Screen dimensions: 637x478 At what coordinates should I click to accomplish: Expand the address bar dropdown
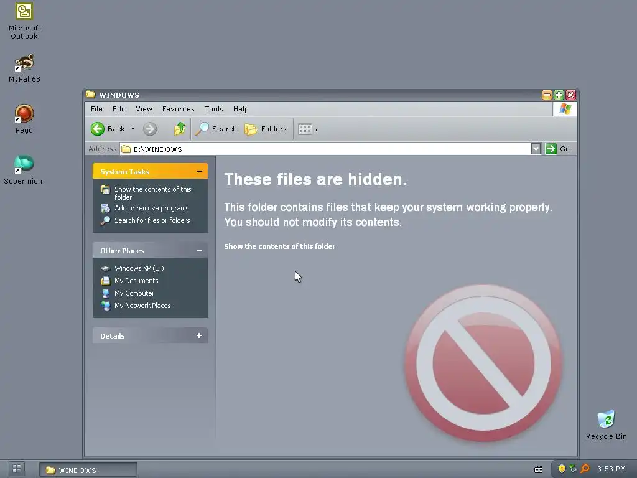[536, 149]
